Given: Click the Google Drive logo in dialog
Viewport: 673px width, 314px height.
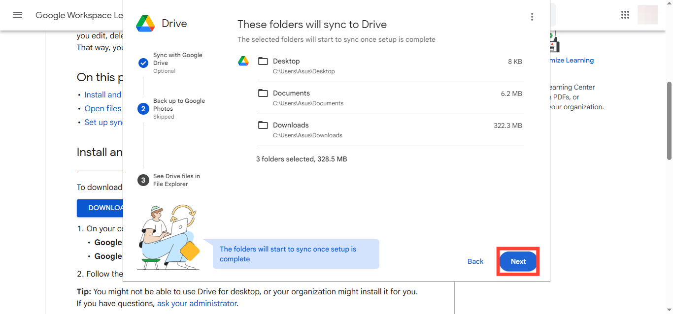Looking at the screenshot, I should (145, 24).
